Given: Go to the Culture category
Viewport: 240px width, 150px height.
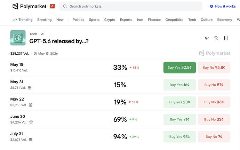Looking at the screenshot, I should [207, 20].
